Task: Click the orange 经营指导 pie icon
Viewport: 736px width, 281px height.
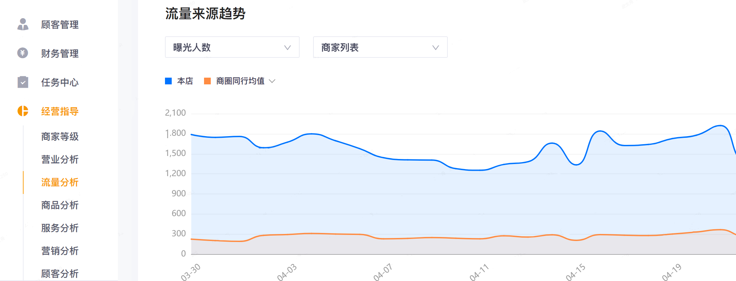Action: coord(23,111)
